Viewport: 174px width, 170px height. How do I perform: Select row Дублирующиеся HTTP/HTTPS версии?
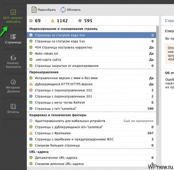pos(91,84)
